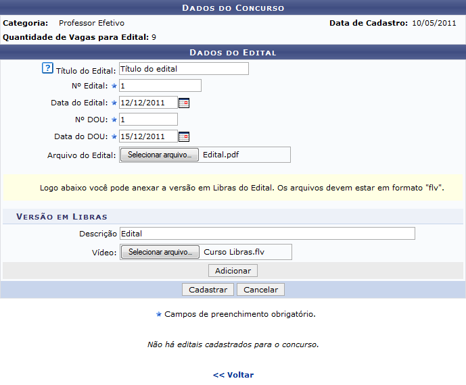The width and height of the screenshot is (466, 385).
Task: Cancel the form using Cancelar
Action: click(x=260, y=290)
